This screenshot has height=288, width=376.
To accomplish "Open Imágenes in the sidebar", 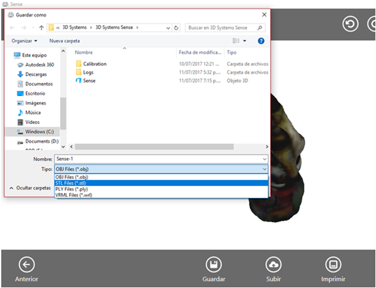I will 31,103.
